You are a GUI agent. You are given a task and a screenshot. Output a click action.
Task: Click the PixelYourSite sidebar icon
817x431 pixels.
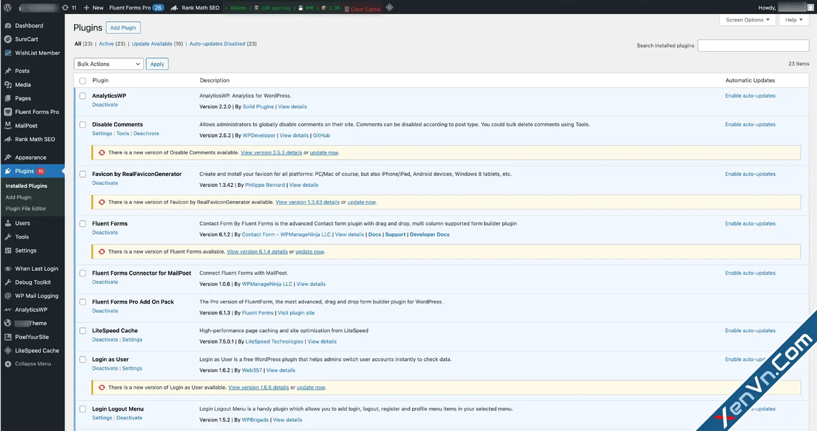(x=8, y=337)
